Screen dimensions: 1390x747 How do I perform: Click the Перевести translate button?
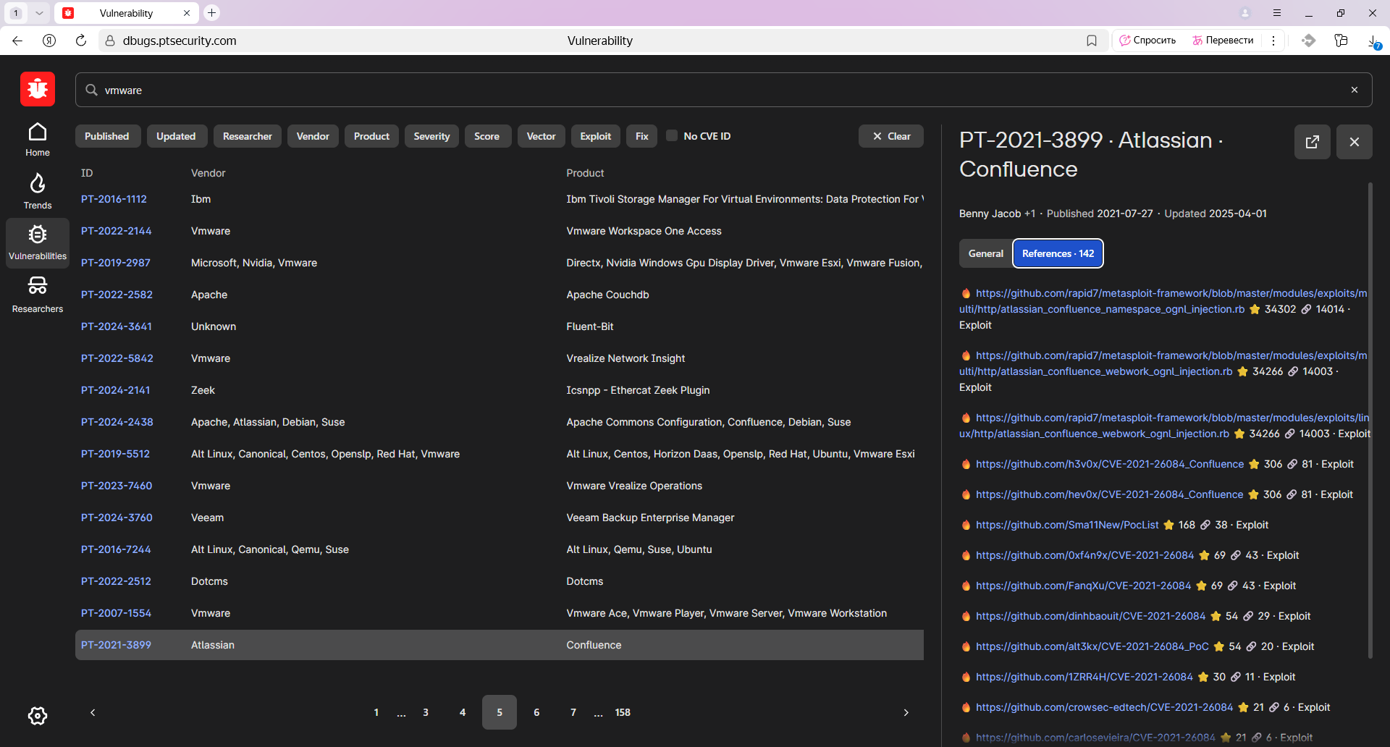1223,41
